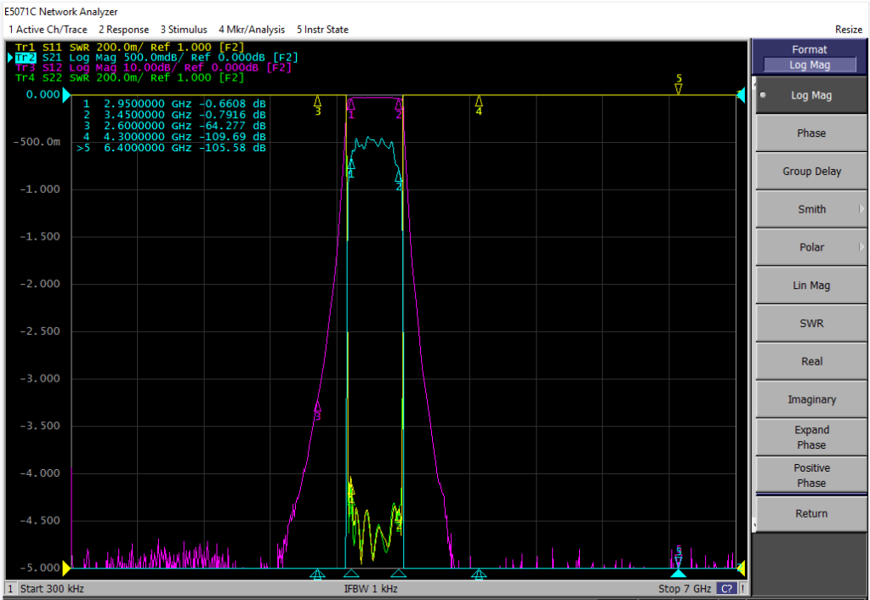
Task: Open the Active Ch/Trace menu
Action: click(x=48, y=30)
